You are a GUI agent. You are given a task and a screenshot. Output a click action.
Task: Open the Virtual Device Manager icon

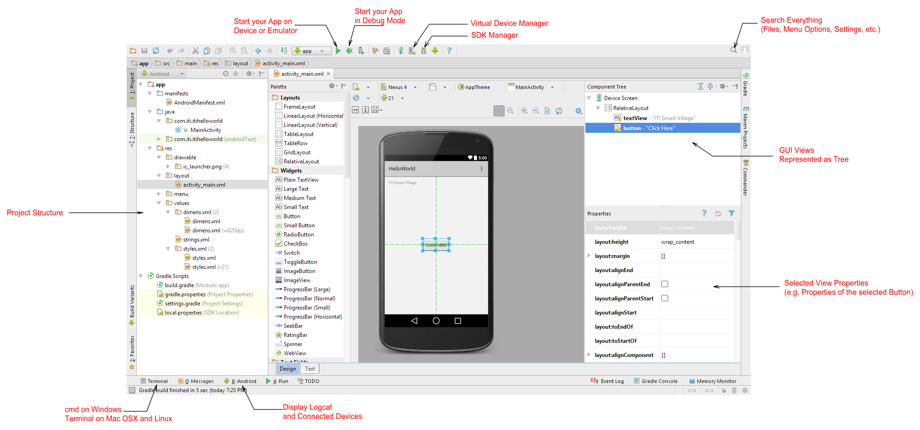(x=412, y=51)
